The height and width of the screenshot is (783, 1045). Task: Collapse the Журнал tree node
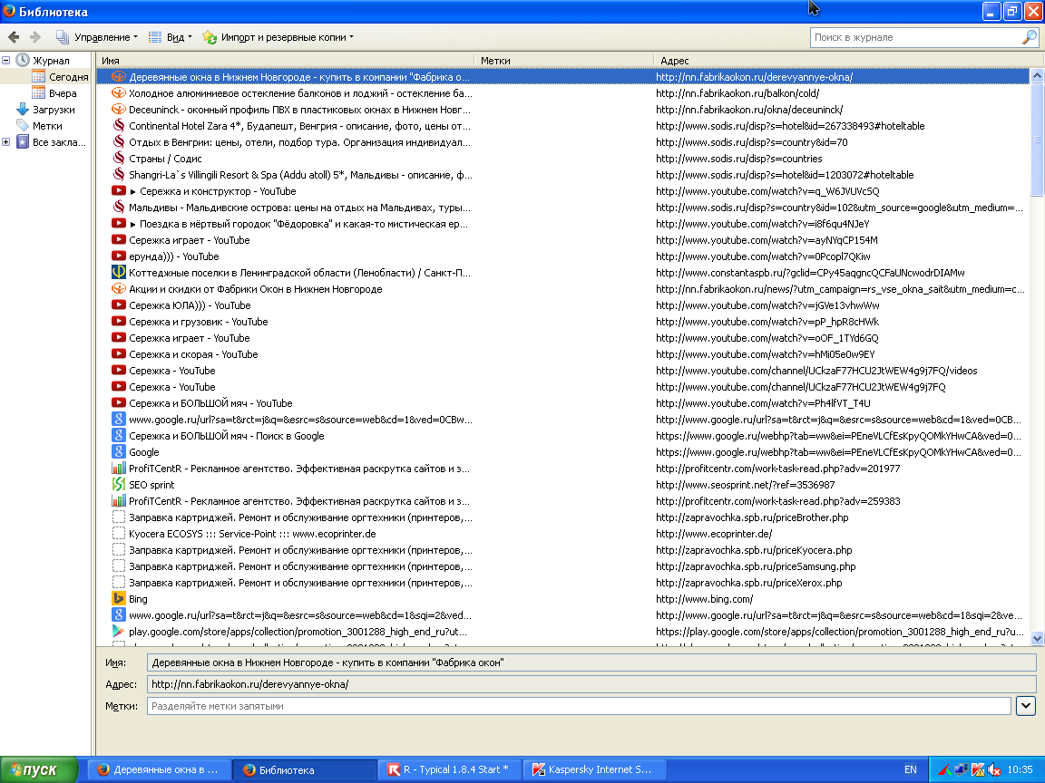pyautogui.click(x=6, y=60)
